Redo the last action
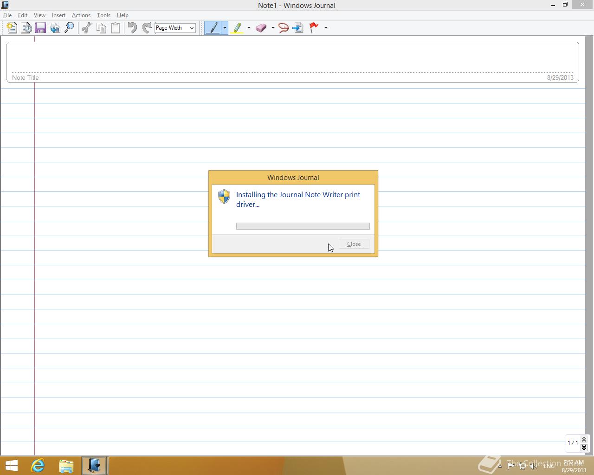The width and height of the screenshot is (594, 475). pyautogui.click(x=147, y=28)
